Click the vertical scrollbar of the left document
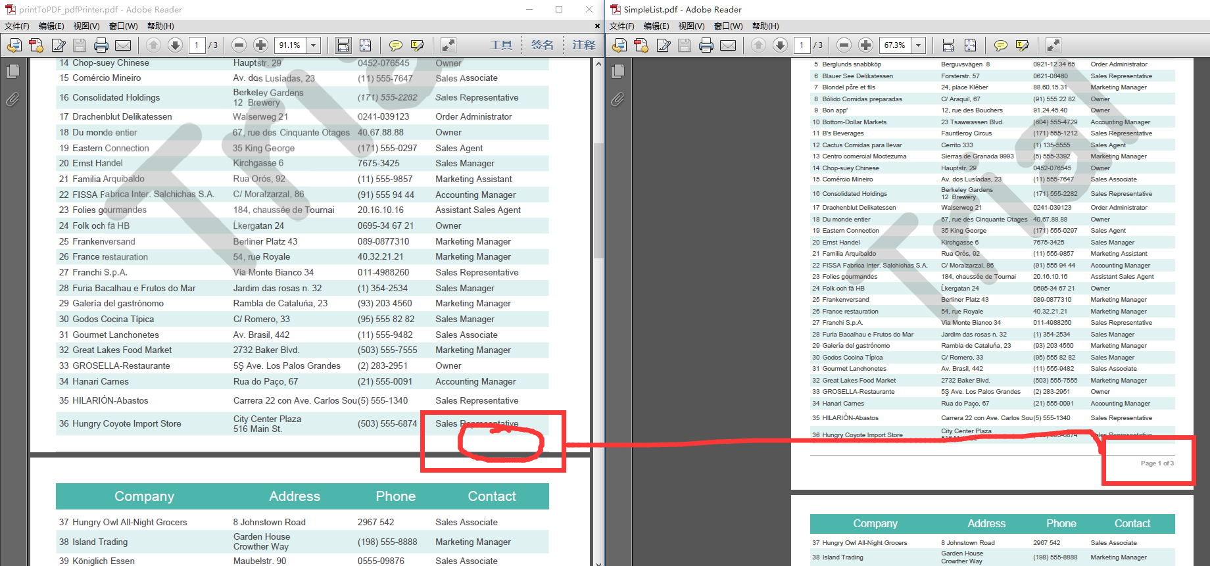This screenshot has height=566, width=1210. [598, 197]
